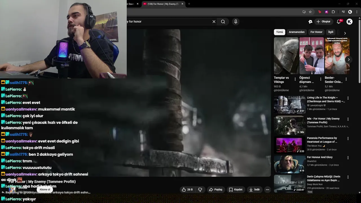Click the sparkle icon beside Oluştur
This screenshot has height=203, width=361.
coord(311,22)
